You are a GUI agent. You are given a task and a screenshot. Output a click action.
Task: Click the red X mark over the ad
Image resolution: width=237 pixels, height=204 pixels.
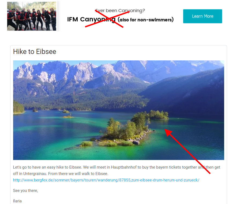point(107,19)
